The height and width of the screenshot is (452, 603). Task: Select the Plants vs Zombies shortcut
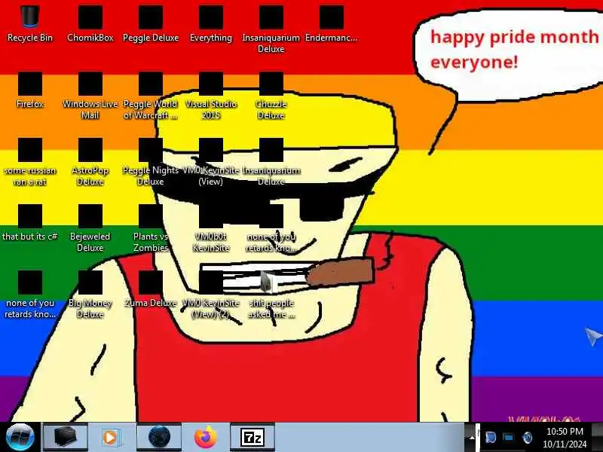[151, 228]
